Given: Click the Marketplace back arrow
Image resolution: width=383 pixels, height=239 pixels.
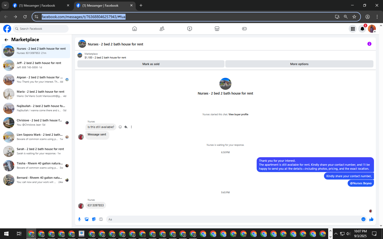Looking at the screenshot, I should (6, 40).
